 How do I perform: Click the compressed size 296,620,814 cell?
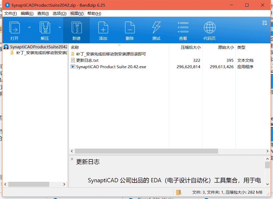188,67
